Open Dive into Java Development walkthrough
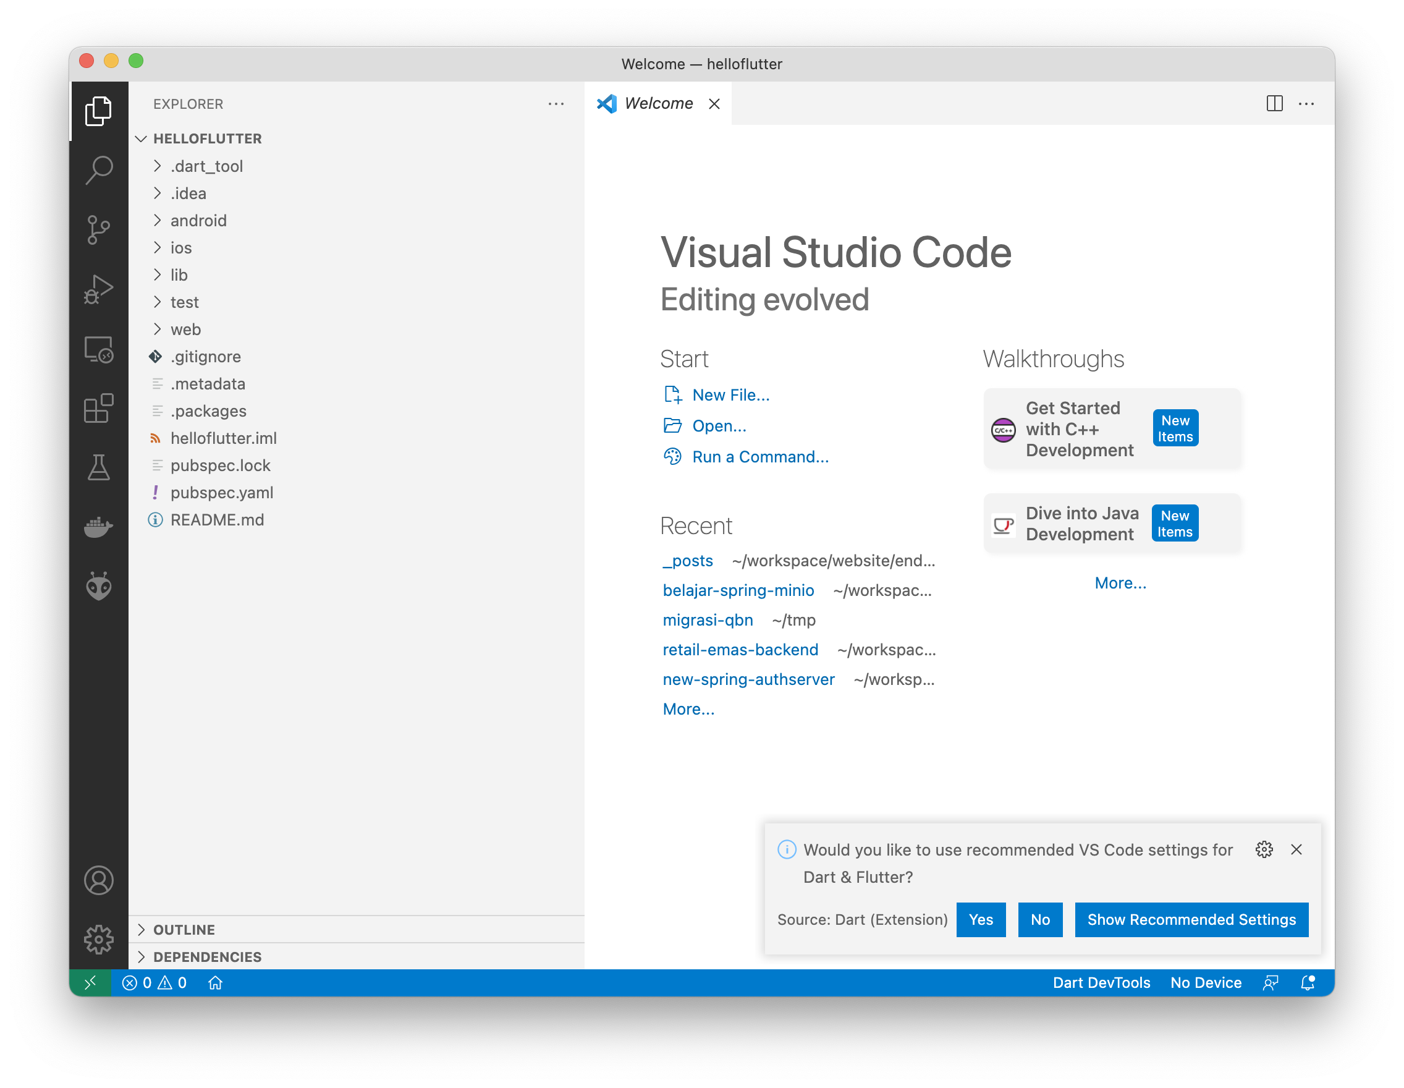 1112,523
